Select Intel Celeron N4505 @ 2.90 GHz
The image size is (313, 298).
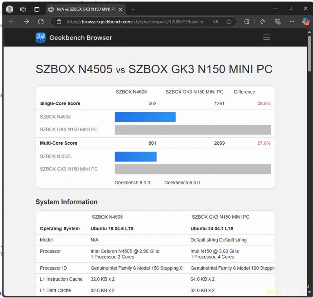coord(125,251)
